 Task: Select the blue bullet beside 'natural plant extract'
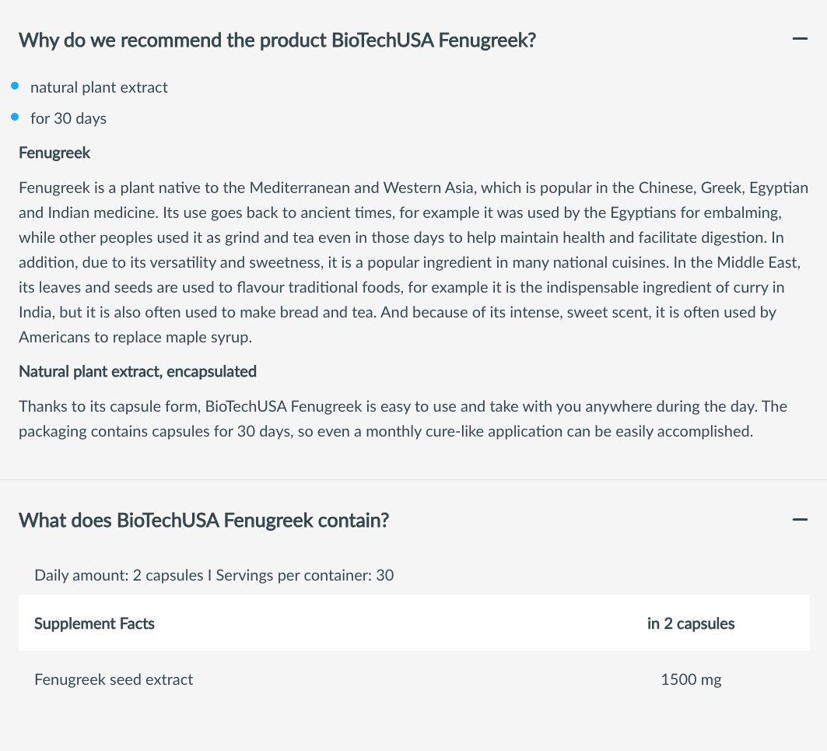tap(15, 86)
